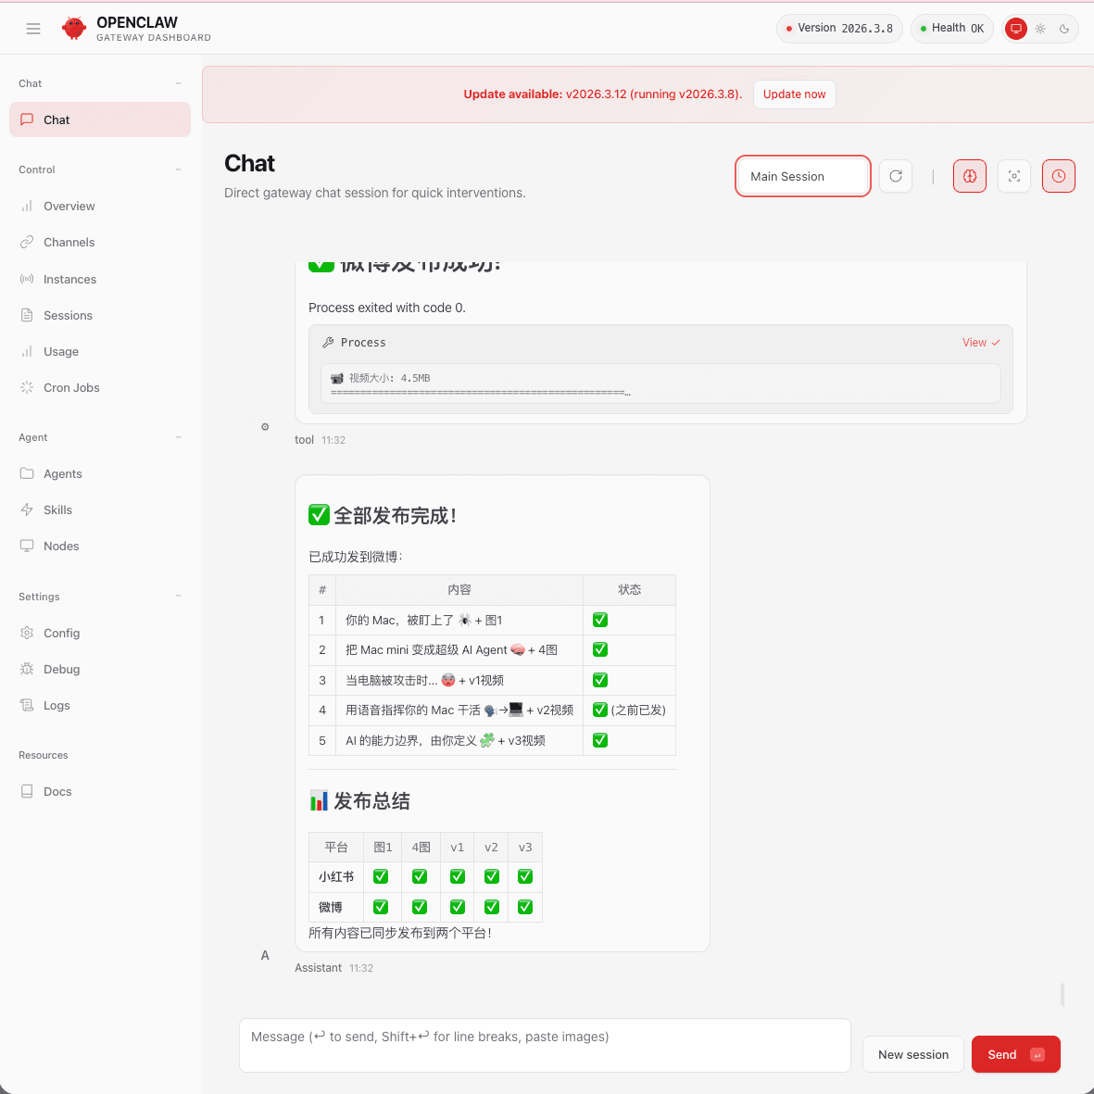Toggle focus mode icon

point(1014,176)
